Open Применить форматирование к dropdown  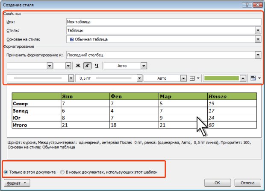point(258,55)
